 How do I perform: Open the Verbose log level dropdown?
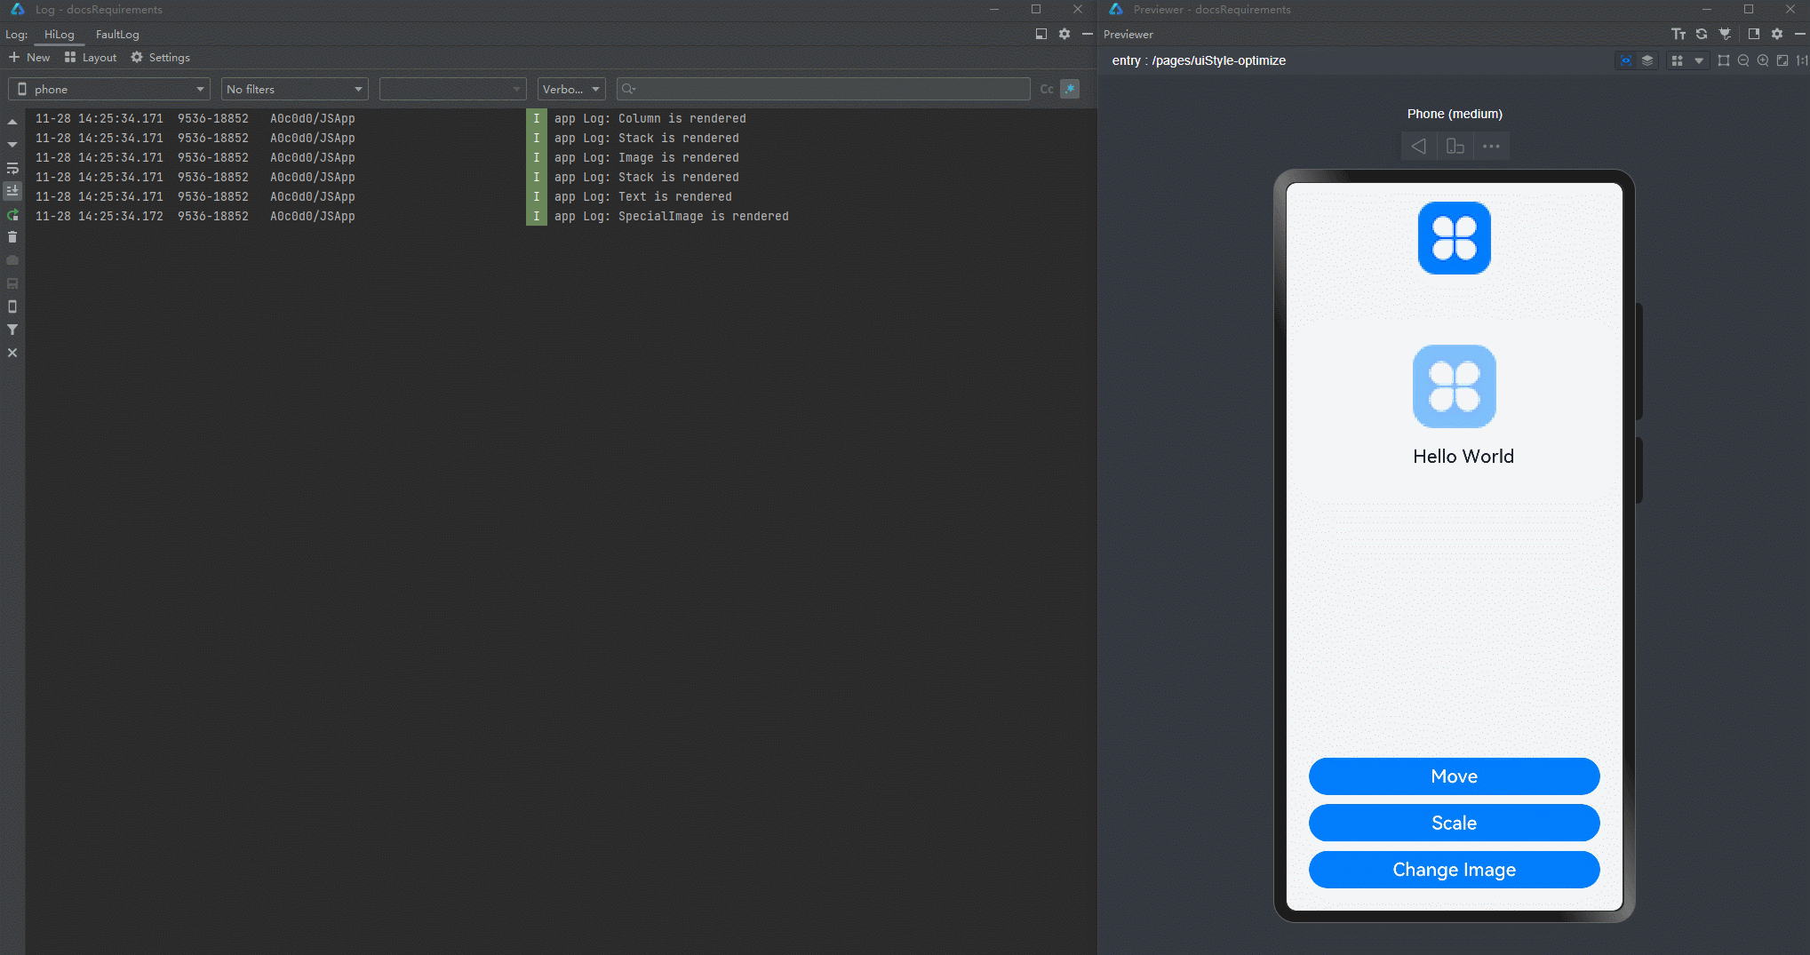coord(570,89)
